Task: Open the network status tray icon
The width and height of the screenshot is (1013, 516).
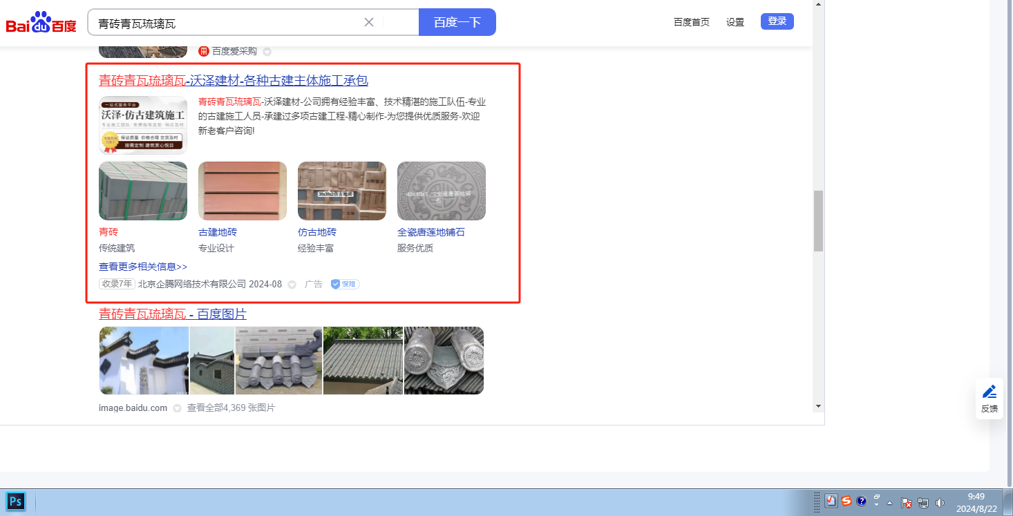Action: pos(923,502)
